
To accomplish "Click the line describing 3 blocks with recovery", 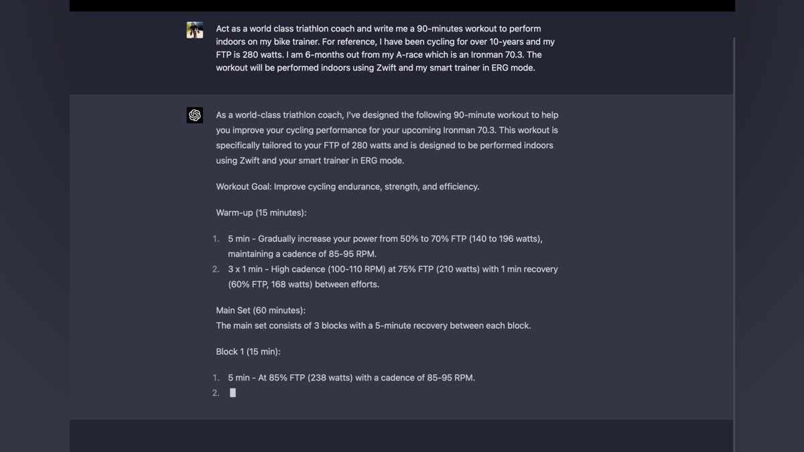I will click(x=373, y=326).
